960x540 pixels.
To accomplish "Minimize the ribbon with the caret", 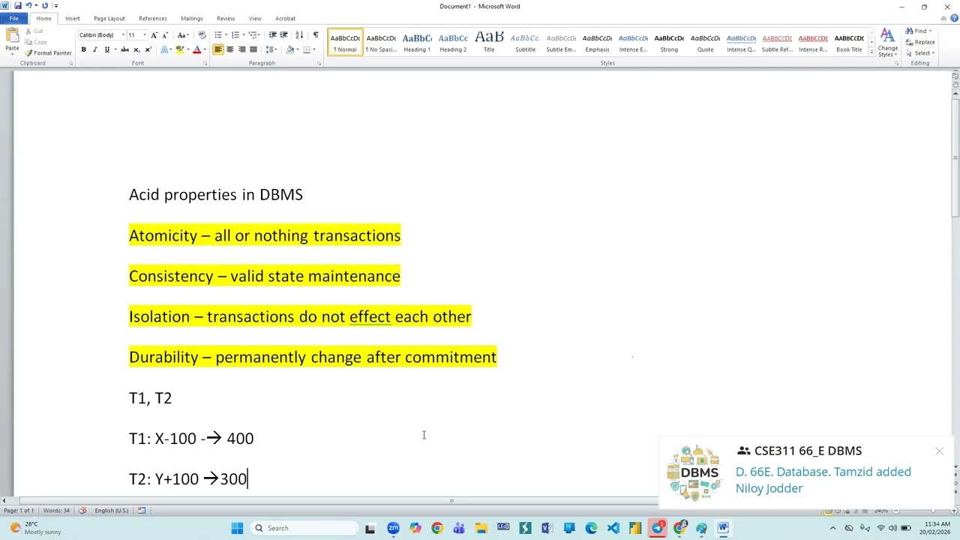I will (943, 18).
